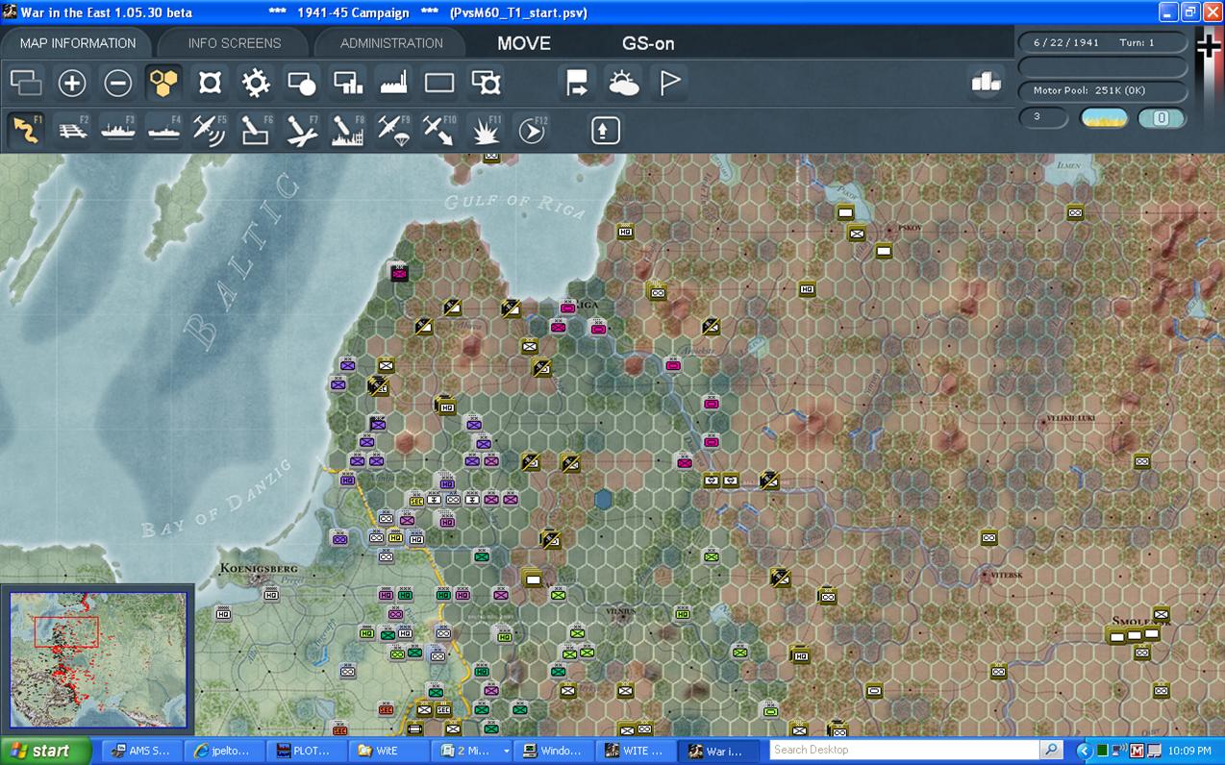
Task: Click the Search Desktop input field
Action: click(904, 750)
